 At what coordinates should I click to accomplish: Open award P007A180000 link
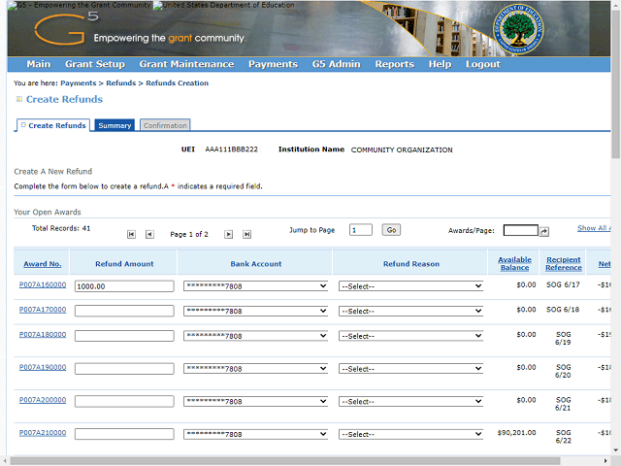(43, 334)
